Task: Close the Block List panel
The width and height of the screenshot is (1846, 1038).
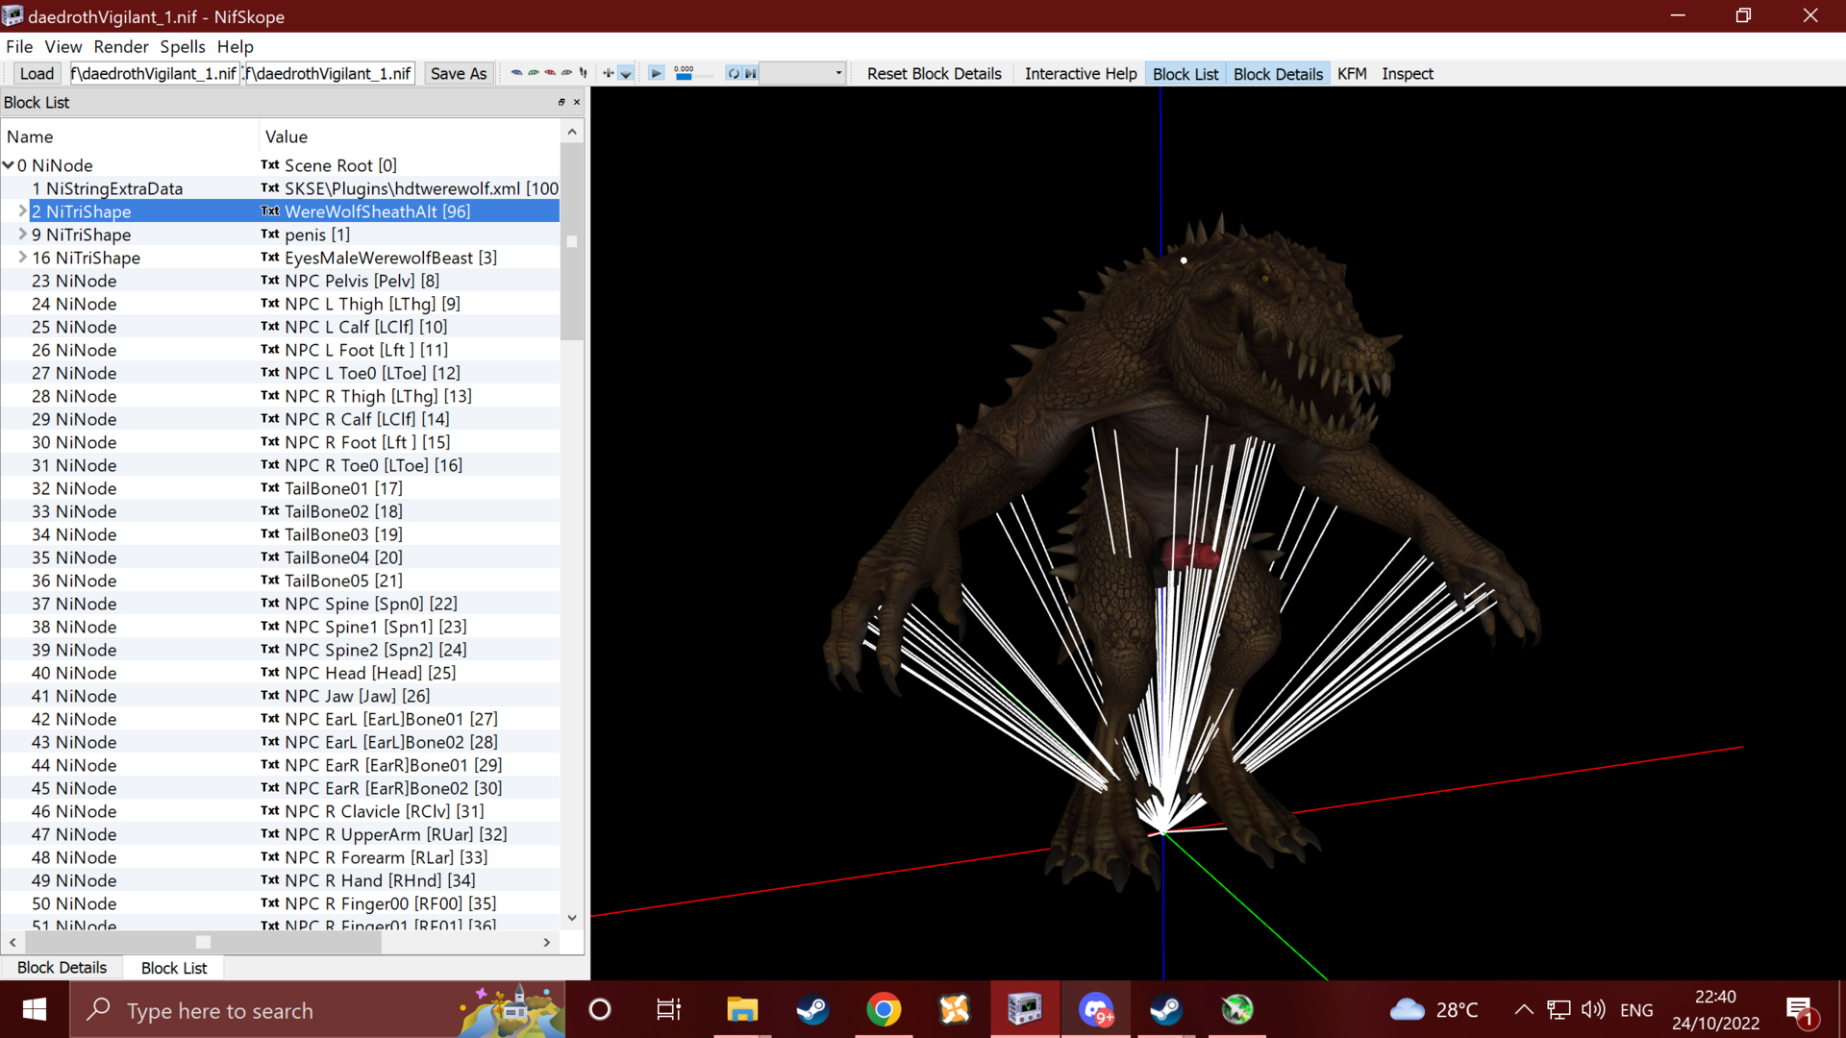Action: click(x=577, y=102)
